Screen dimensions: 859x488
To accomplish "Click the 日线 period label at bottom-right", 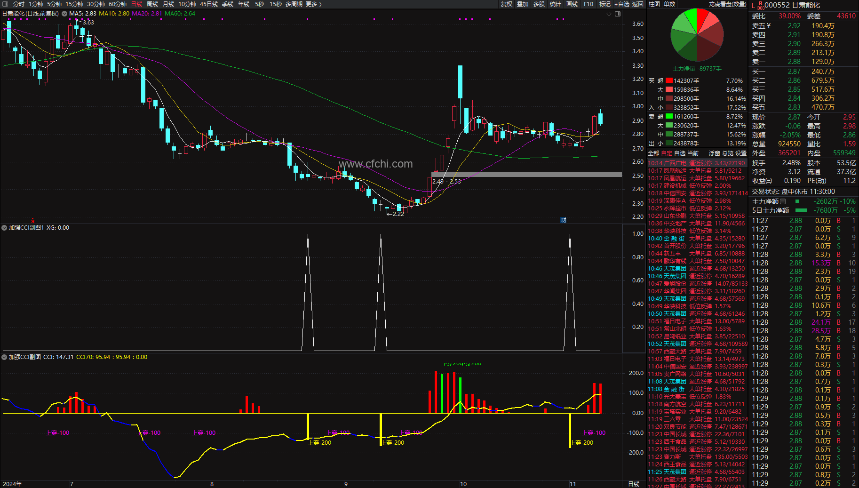I will pos(634,484).
